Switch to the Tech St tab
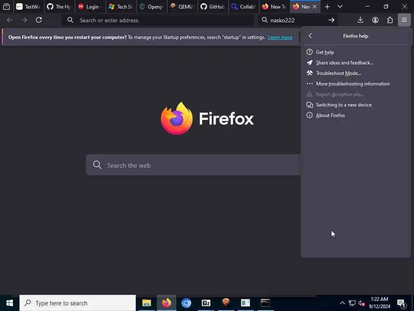 [x=121, y=6]
